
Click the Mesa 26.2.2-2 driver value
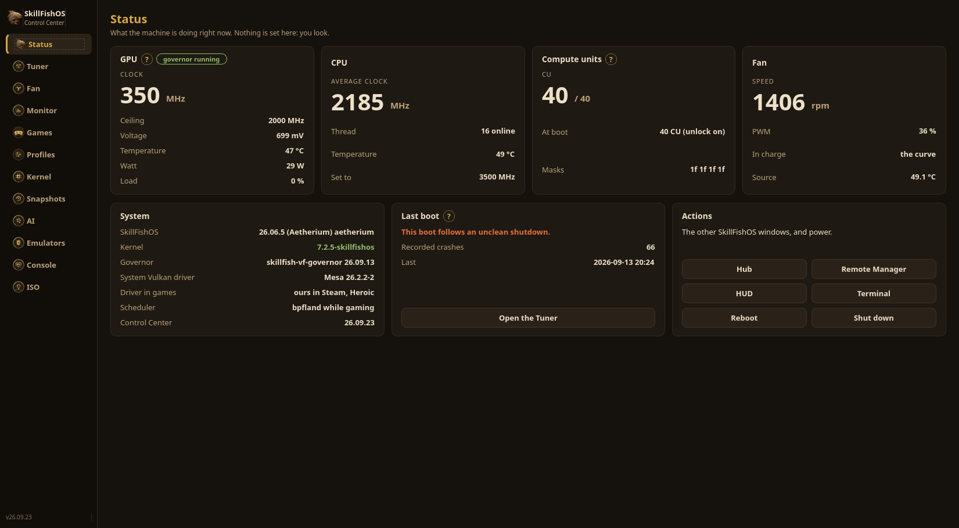coord(349,278)
